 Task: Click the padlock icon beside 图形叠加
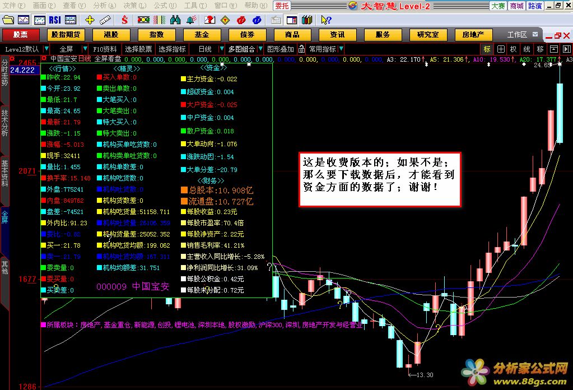pos(301,49)
